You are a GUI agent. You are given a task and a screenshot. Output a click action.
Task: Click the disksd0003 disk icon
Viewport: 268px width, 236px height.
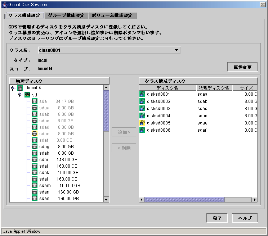(142, 109)
